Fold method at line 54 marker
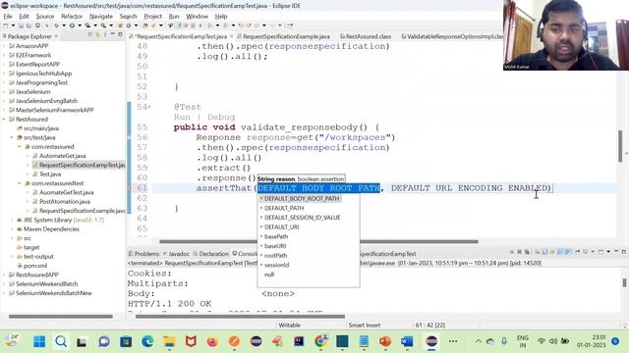629x353 pixels. click(x=149, y=107)
